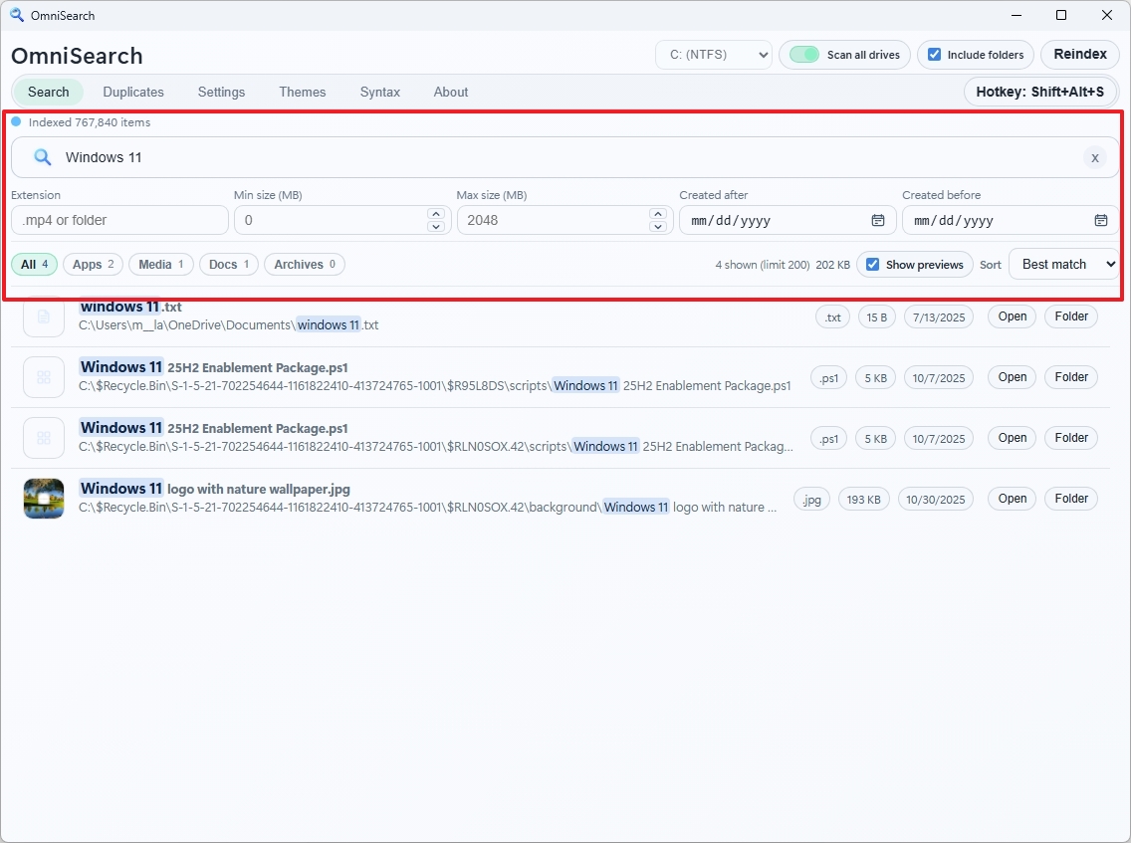Click the wallpaper thumbnail for the jpg result
This screenshot has width=1131, height=843.
43,498
